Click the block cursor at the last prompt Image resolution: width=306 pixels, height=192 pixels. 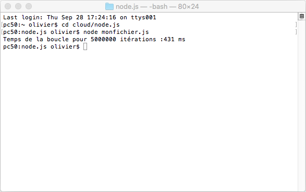(x=85, y=46)
